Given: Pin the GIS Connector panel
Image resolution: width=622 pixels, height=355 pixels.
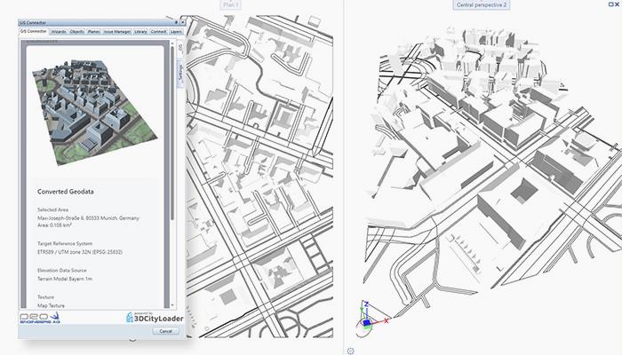Looking at the screenshot, I should (178, 20).
